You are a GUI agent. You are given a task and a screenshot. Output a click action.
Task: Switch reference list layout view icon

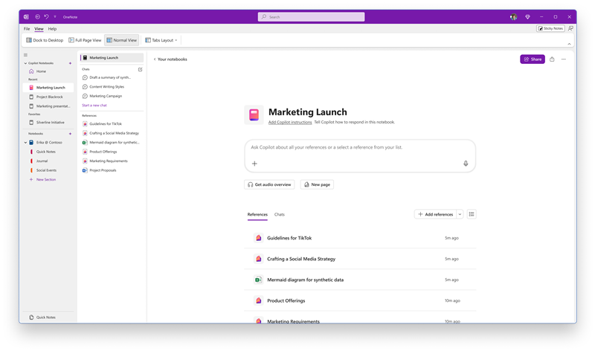472,214
